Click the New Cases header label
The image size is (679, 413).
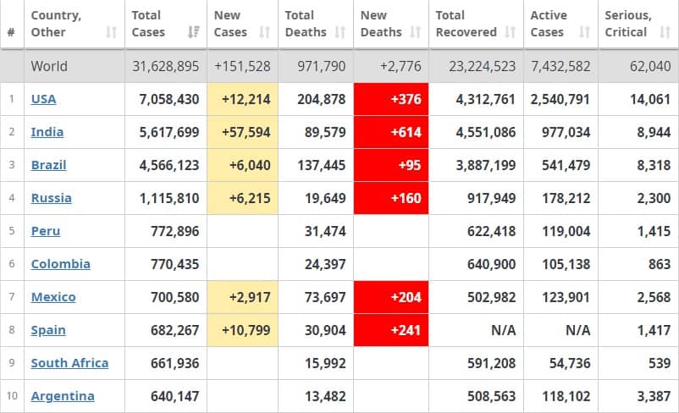230,24
